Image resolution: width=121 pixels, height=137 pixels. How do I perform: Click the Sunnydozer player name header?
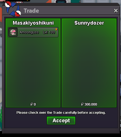(x=89, y=23)
